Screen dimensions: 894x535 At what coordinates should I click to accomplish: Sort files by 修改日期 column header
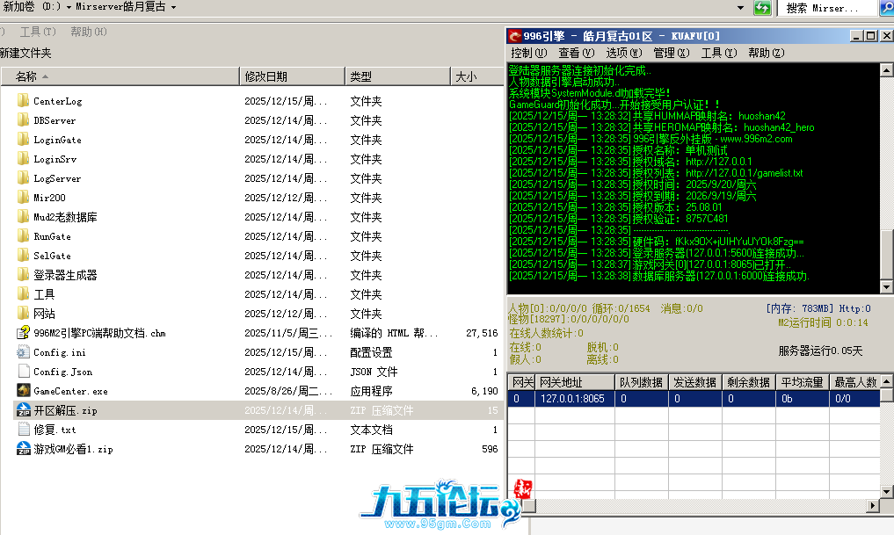click(x=265, y=76)
